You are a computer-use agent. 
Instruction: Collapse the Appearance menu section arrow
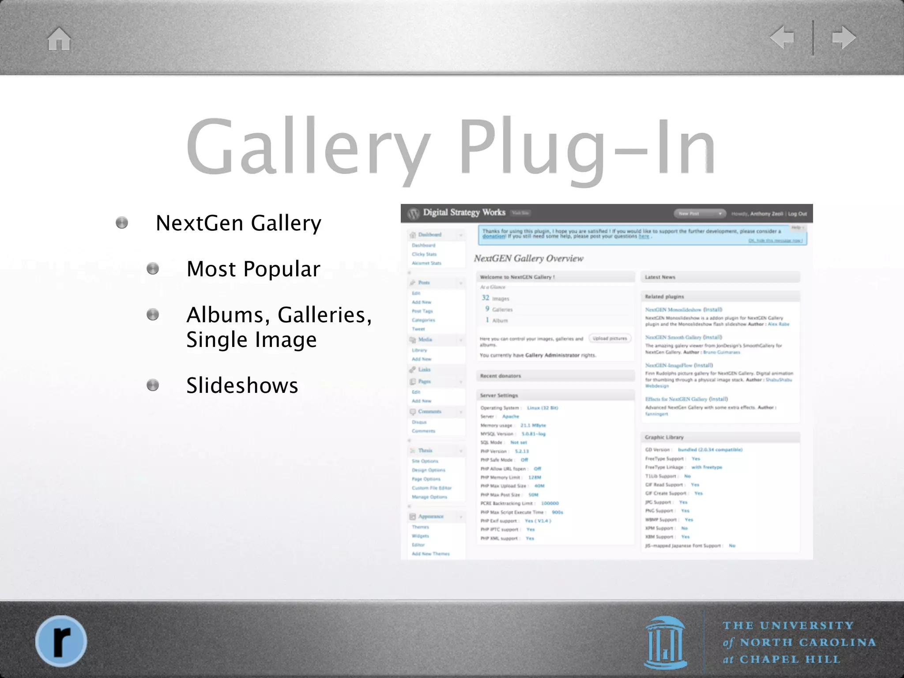click(460, 517)
